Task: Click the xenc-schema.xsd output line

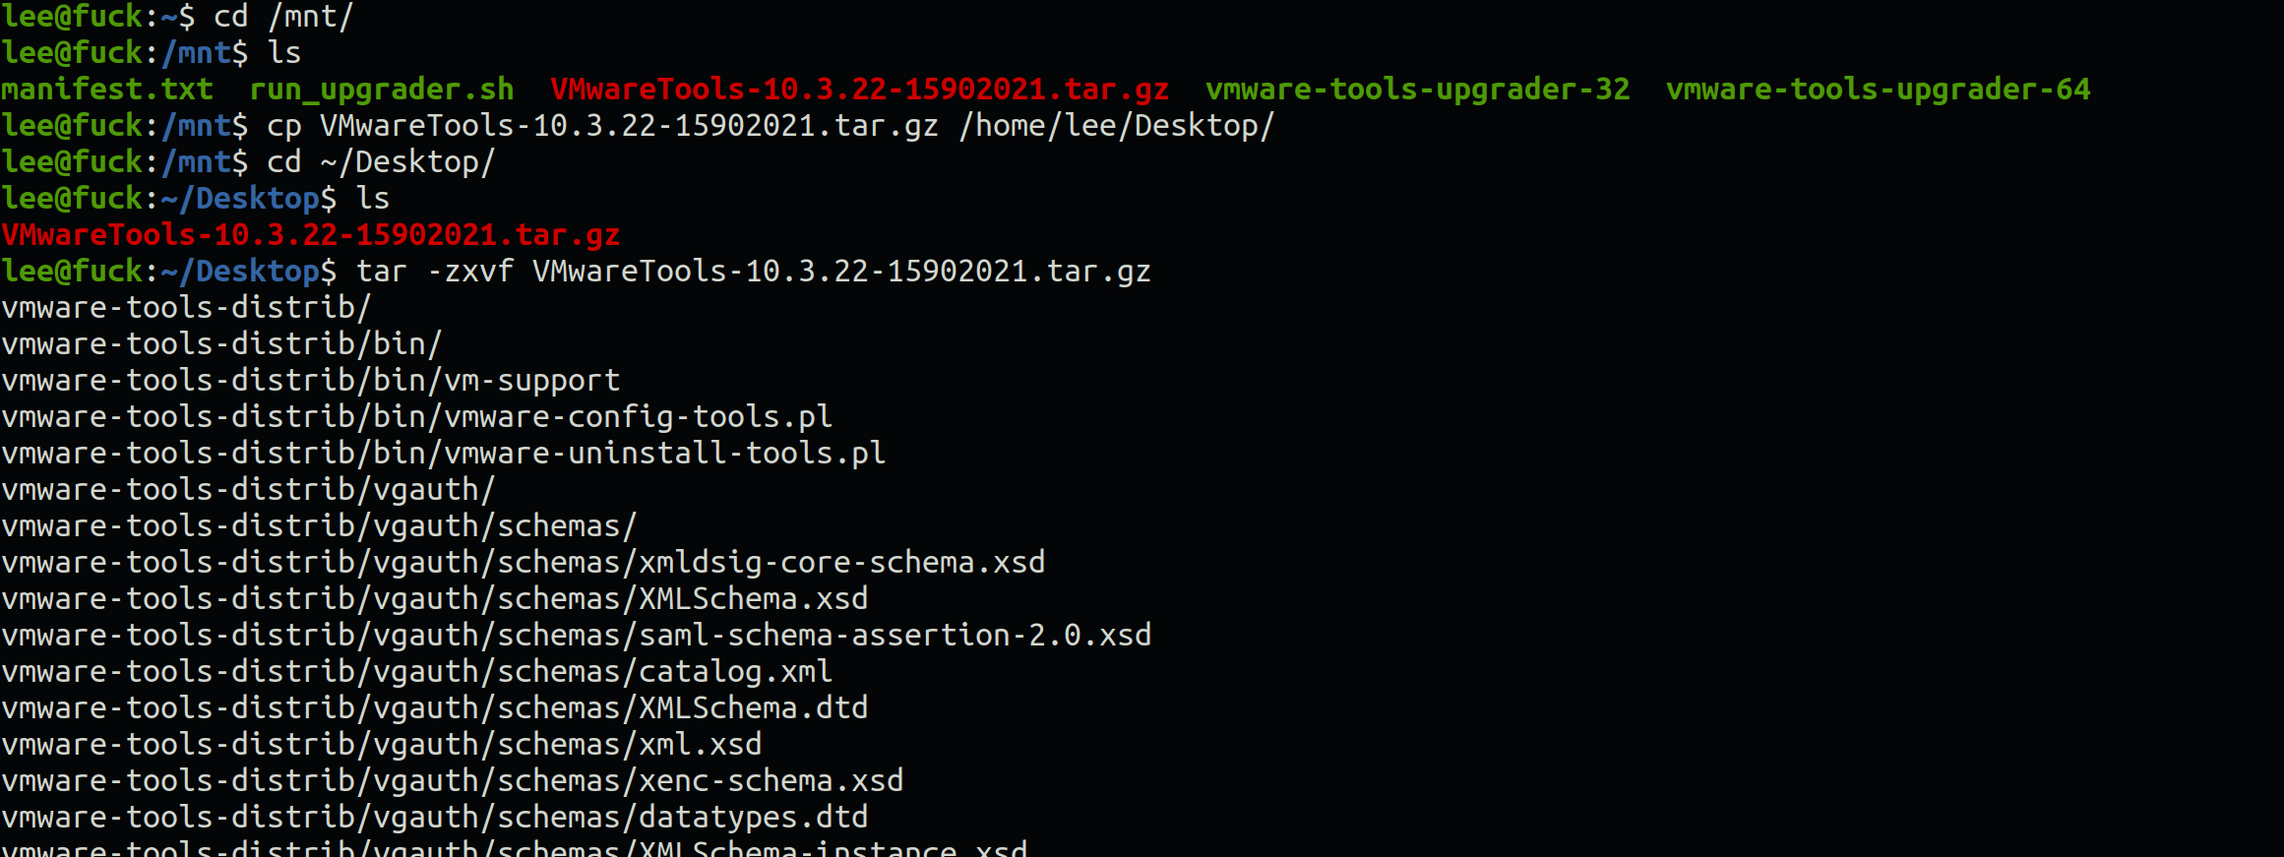Action: click(453, 781)
